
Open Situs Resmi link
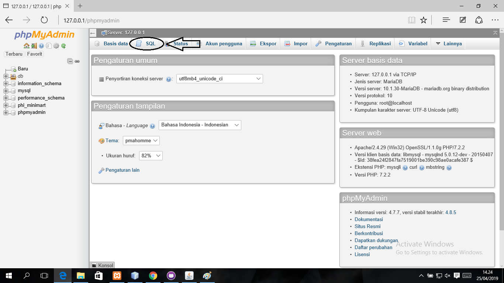367,227
